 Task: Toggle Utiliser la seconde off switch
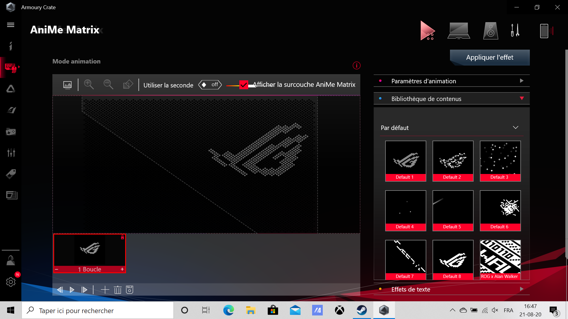click(x=210, y=85)
